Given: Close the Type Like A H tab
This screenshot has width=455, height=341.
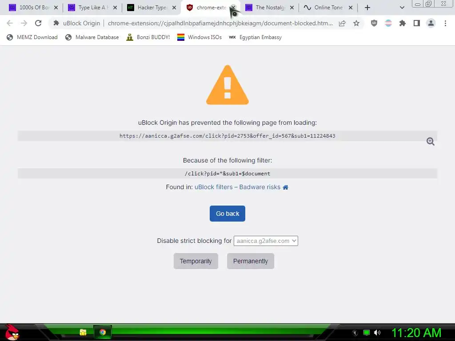Looking at the screenshot, I should [115, 8].
